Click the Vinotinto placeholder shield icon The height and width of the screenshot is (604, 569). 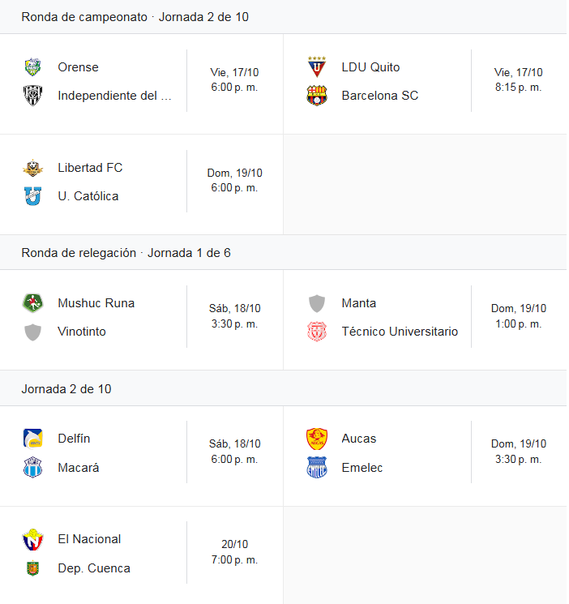(x=32, y=332)
